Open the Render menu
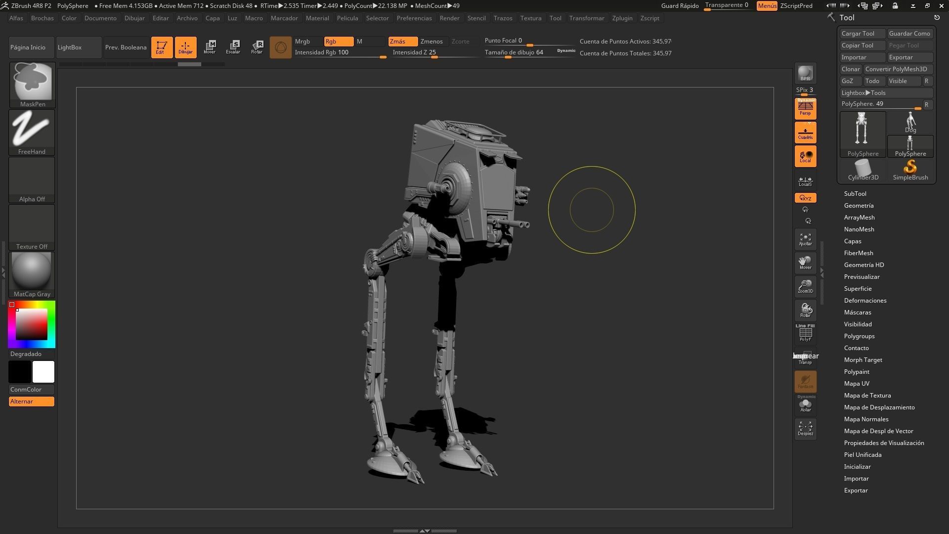Image resolution: width=949 pixels, height=534 pixels. pyautogui.click(x=450, y=18)
